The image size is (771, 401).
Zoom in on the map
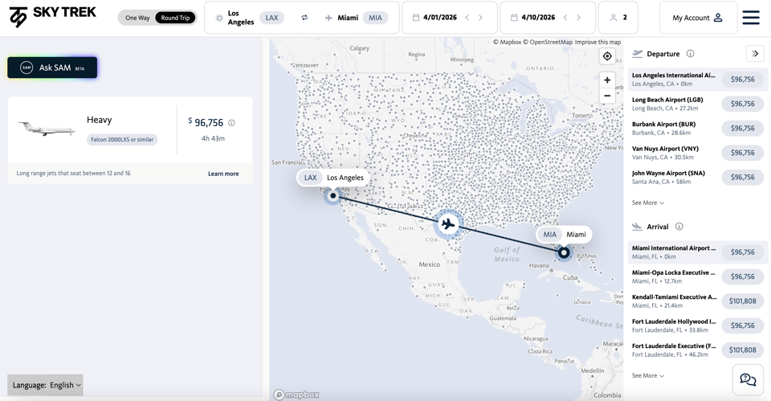pyautogui.click(x=607, y=80)
